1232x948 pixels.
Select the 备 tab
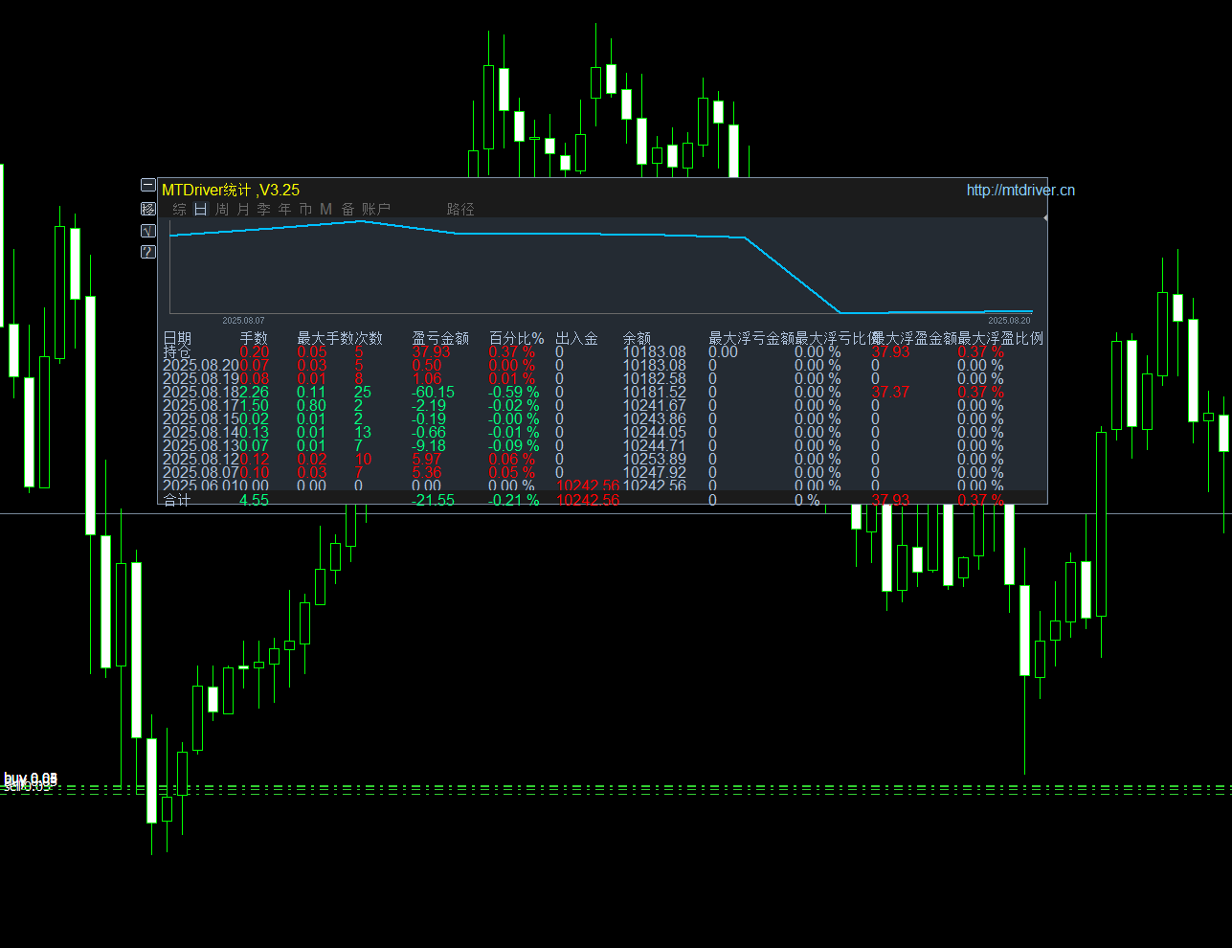coord(347,209)
